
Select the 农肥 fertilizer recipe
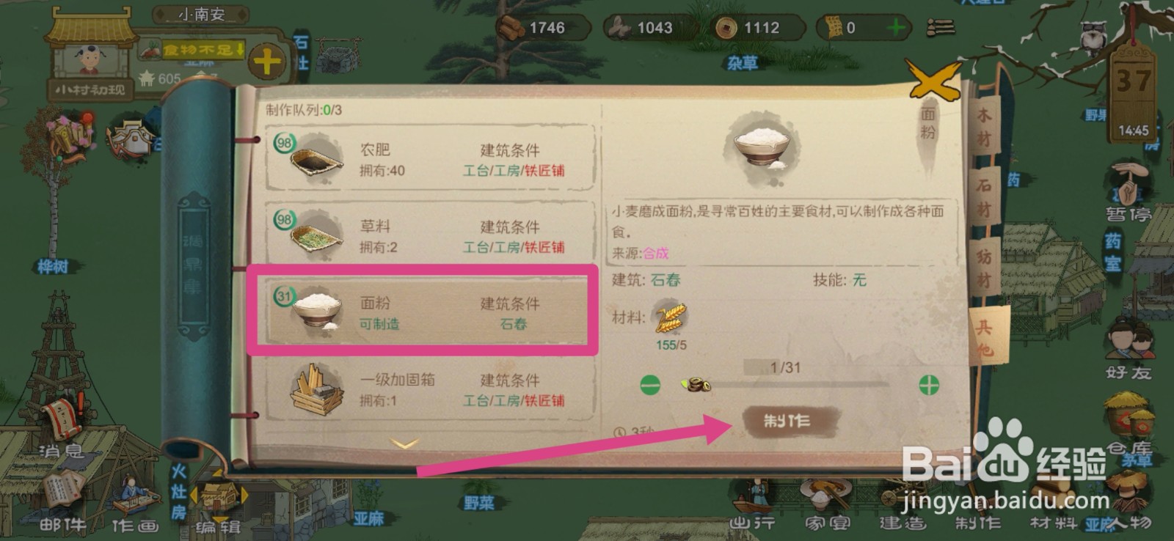click(x=430, y=158)
